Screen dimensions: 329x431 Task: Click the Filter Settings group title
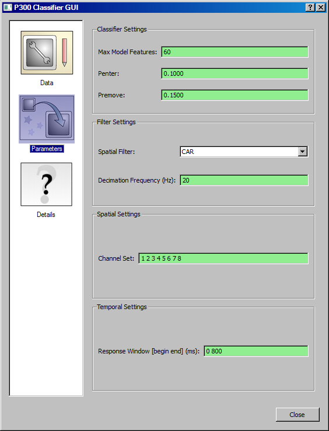point(116,122)
